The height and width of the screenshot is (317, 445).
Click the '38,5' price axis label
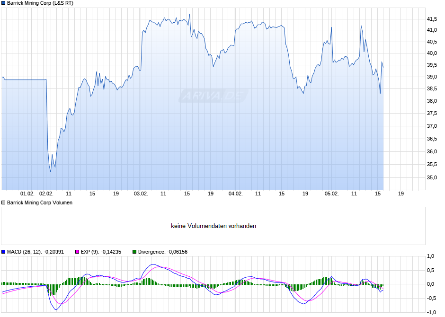[432, 89]
